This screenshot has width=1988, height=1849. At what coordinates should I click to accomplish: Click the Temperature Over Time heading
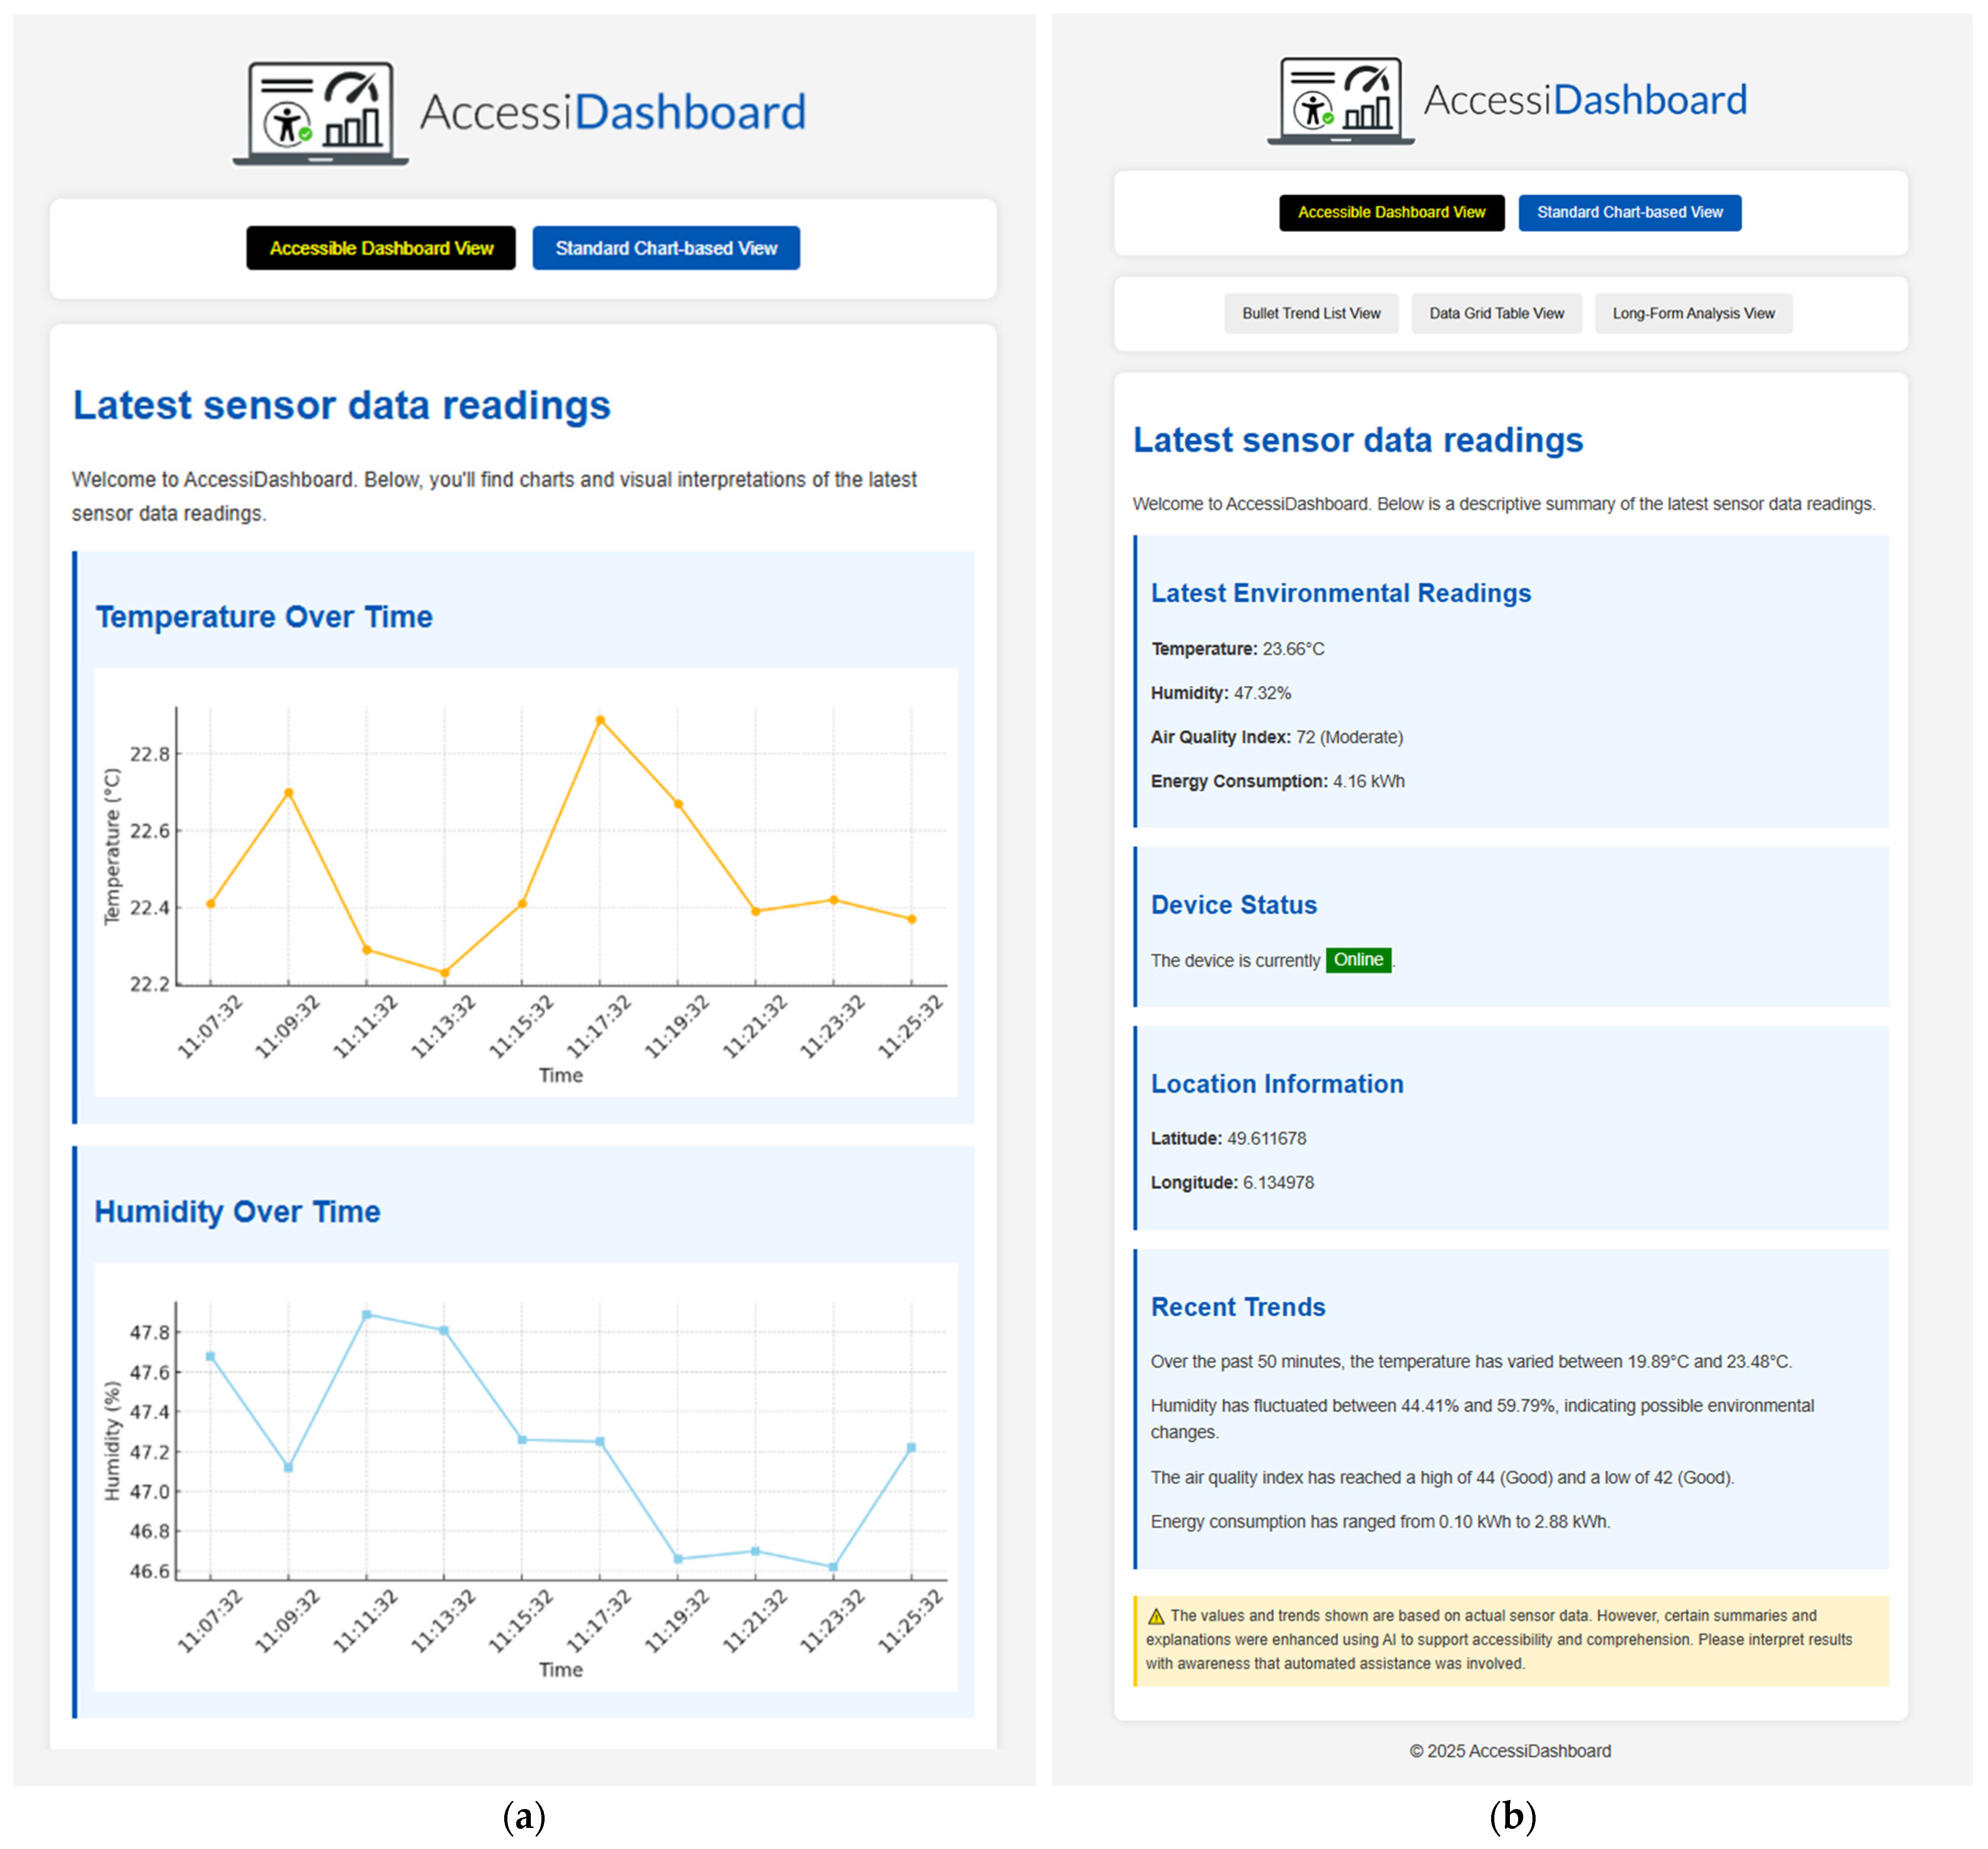(264, 617)
